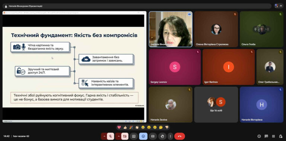Toggle the disabled camera button
Image resolution: width=286 pixels, height=141 pixels.
click(x=125, y=136)
